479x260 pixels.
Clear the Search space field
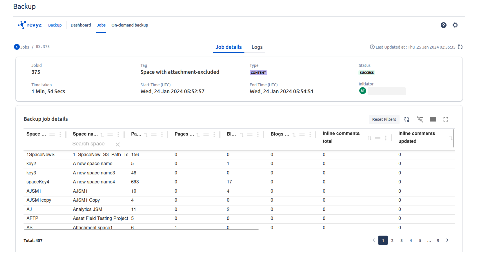click(118, 144)
